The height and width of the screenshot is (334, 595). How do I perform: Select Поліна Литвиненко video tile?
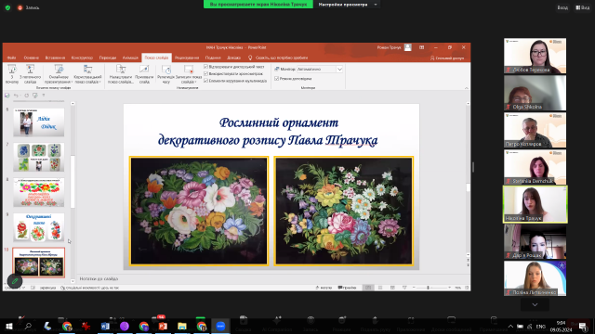point(535,278)
